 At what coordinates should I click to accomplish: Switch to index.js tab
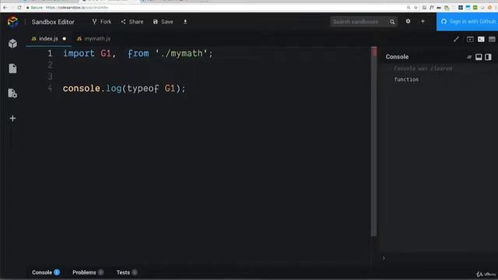[x=48, y=38]
